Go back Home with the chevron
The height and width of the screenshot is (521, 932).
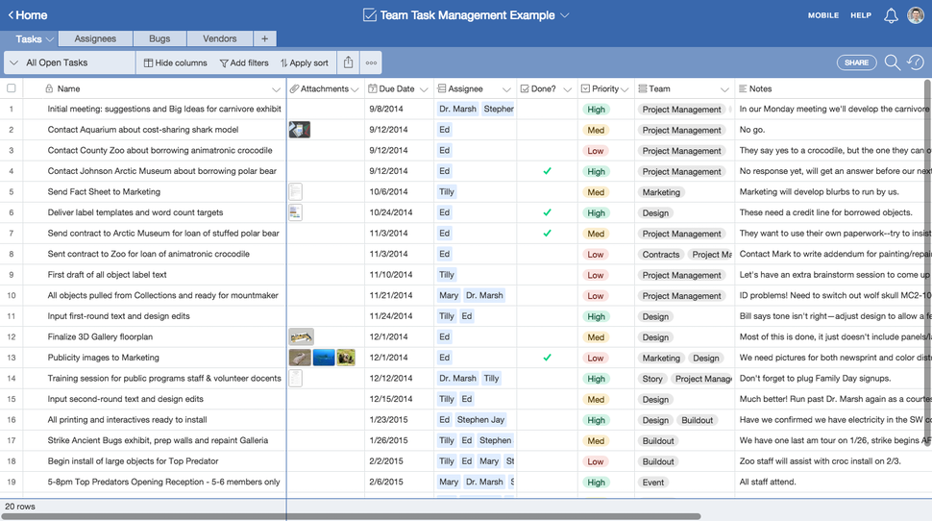click(11, 14)
